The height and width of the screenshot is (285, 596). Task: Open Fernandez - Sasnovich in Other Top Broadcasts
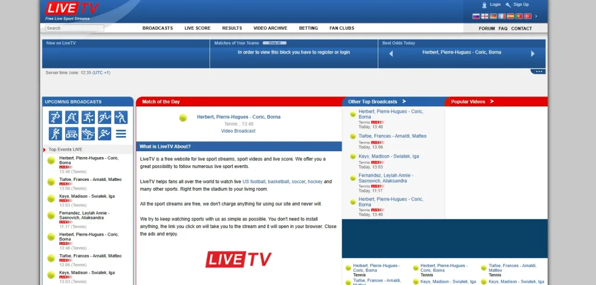point(386,178)
